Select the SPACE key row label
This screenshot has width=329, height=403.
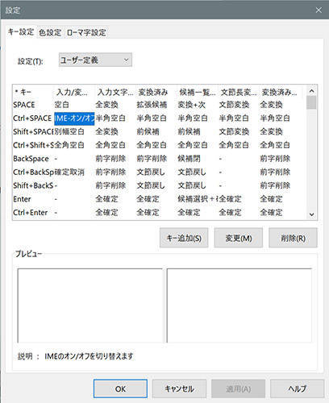point(24,105)
